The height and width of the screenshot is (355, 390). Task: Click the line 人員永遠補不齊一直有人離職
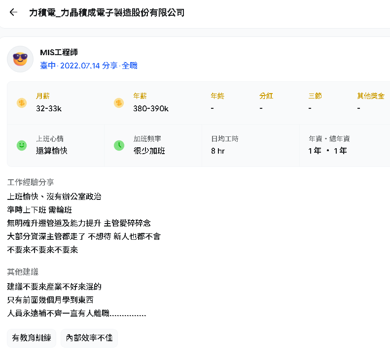pyautogui.click(x=76, y=313)
